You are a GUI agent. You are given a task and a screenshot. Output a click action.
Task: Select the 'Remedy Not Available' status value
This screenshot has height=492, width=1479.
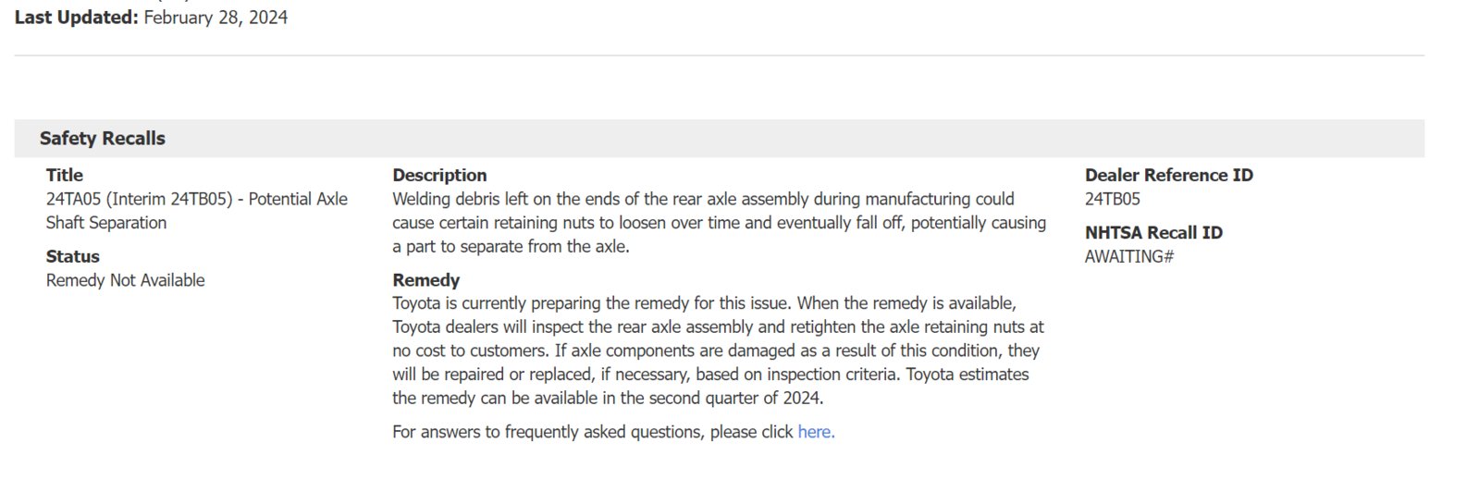126,280
